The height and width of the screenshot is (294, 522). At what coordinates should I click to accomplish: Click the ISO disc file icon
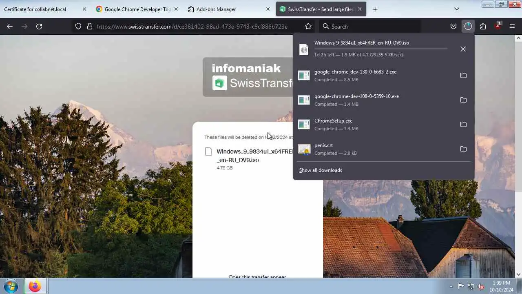(x=304, y=49)
